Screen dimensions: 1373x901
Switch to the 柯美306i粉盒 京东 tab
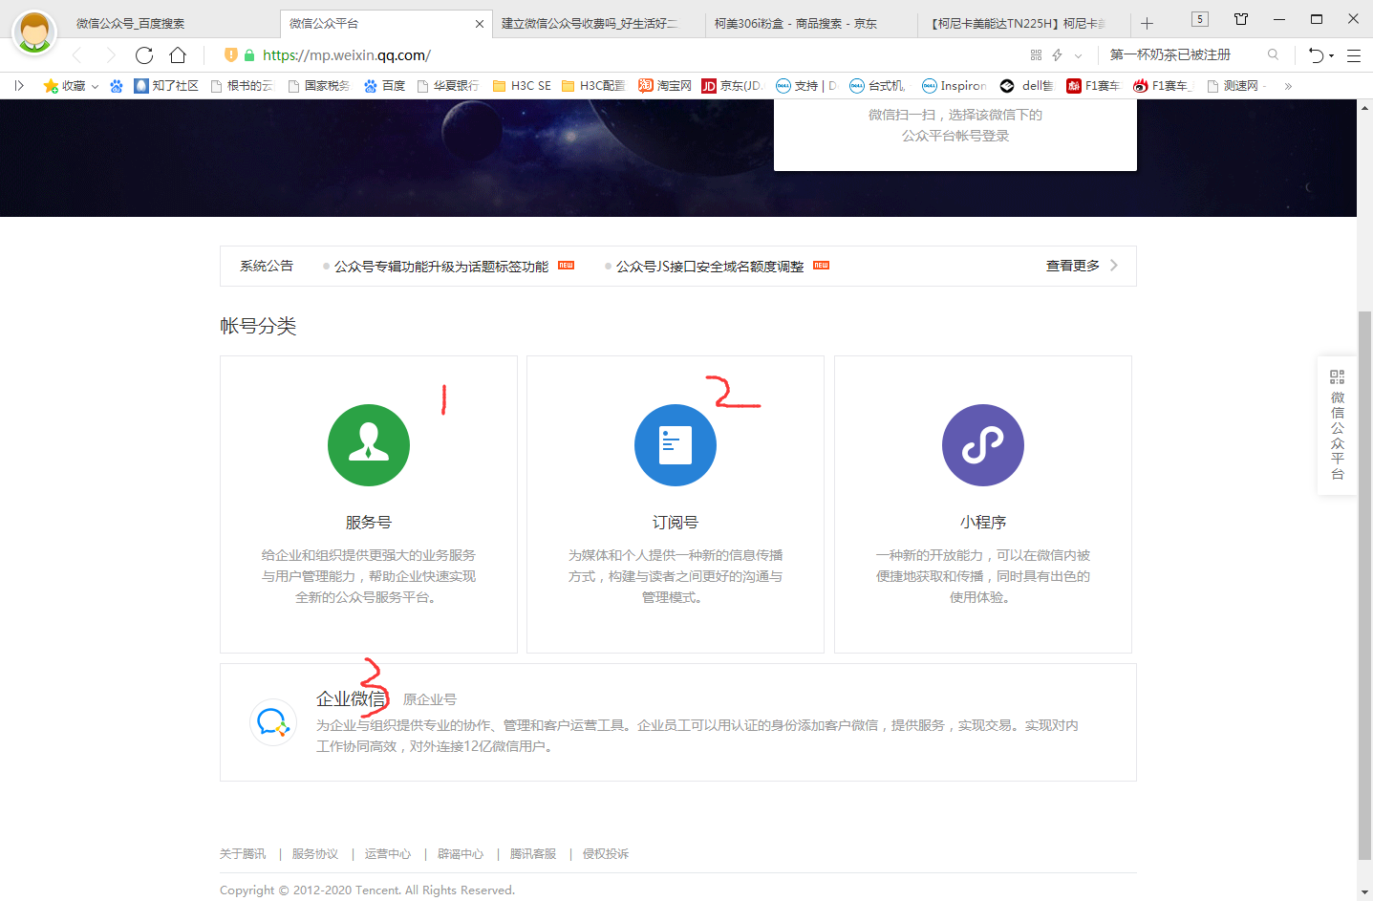pos(795,23)
